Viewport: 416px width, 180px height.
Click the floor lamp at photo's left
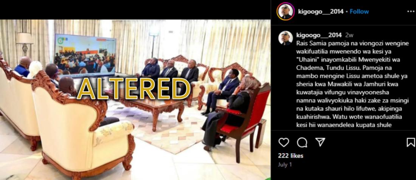pos(25,44)
